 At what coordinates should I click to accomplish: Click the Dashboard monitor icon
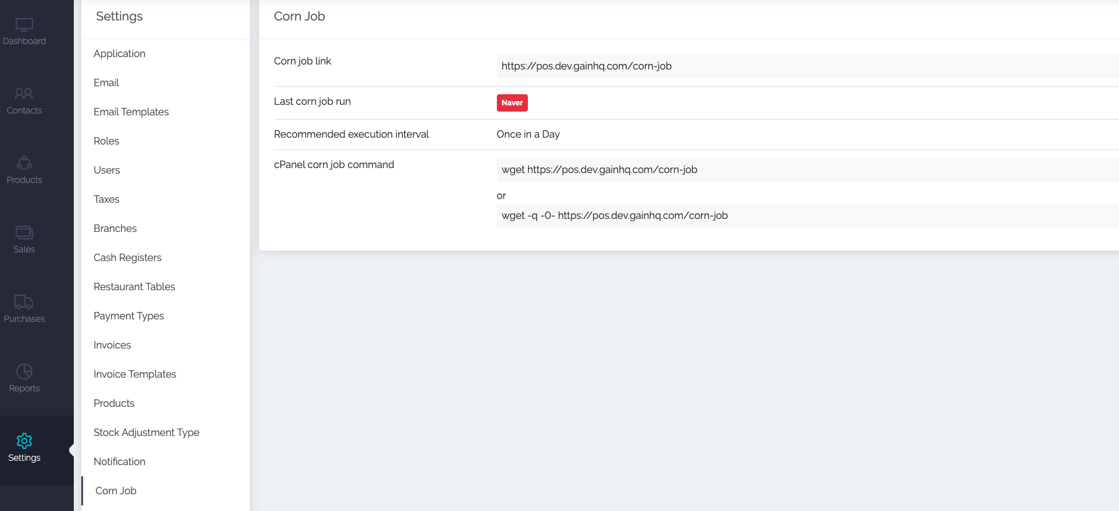tap(24, 25)
